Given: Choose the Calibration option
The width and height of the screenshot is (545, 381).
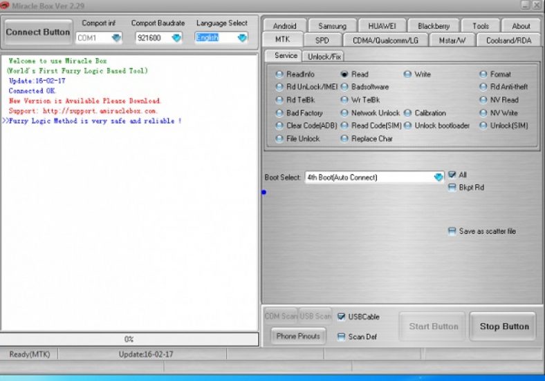Looking at the screenshot, I should click(425, 113).
